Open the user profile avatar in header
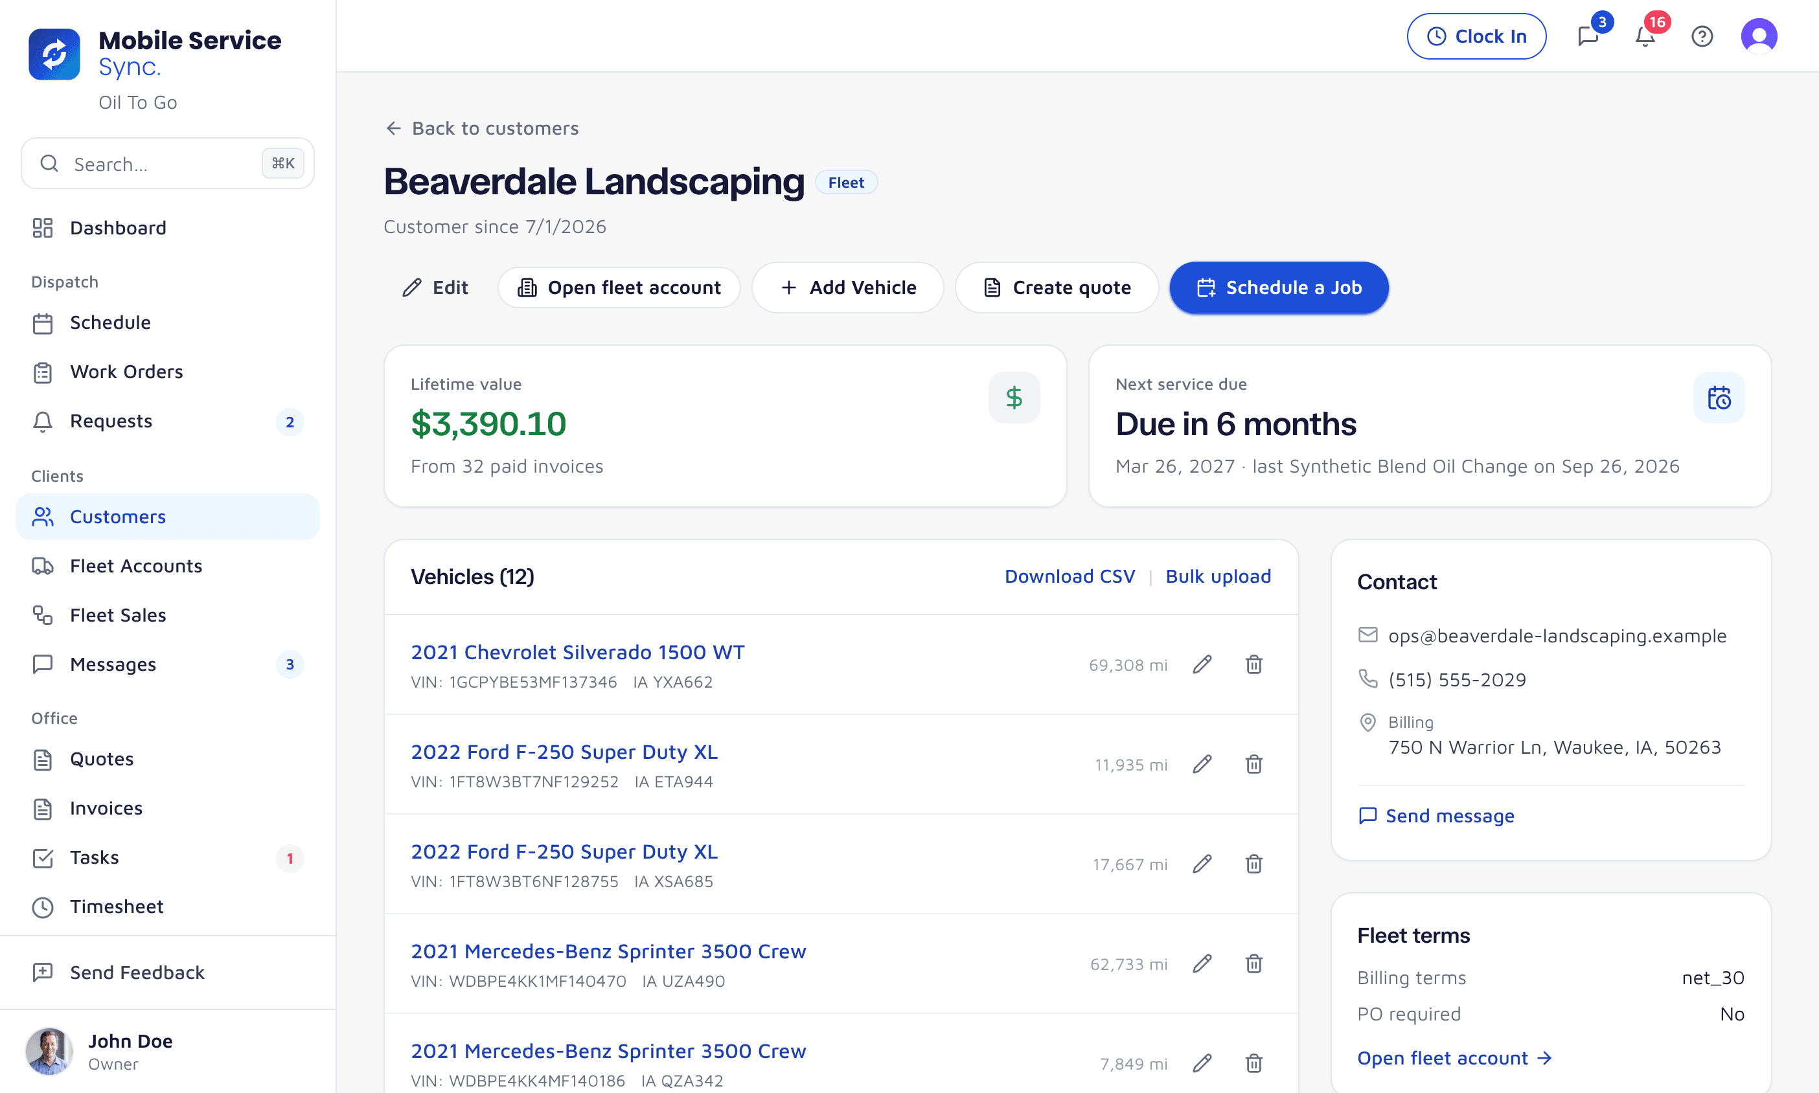This screenshot has width=1819, height=1093. pyautogui.click(x=1759, y=36)
